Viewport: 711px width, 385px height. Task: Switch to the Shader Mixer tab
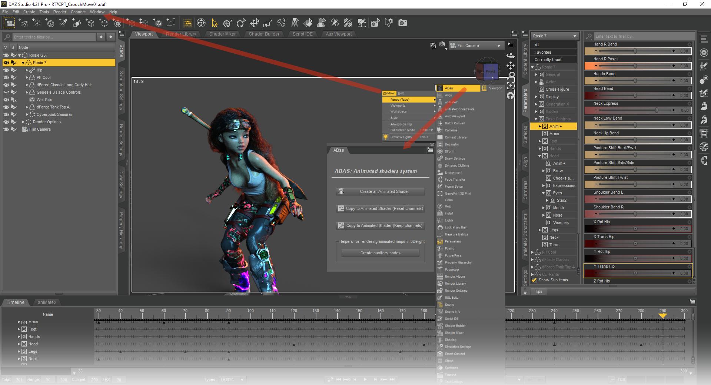click(222, 34)
